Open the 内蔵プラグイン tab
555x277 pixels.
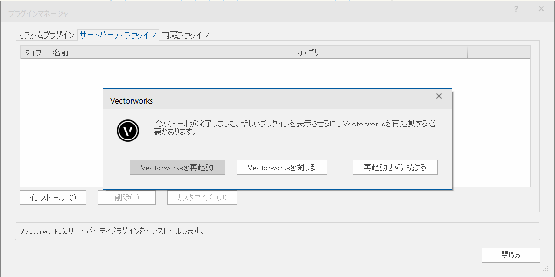pyautogui.click(x=185, y=35)
